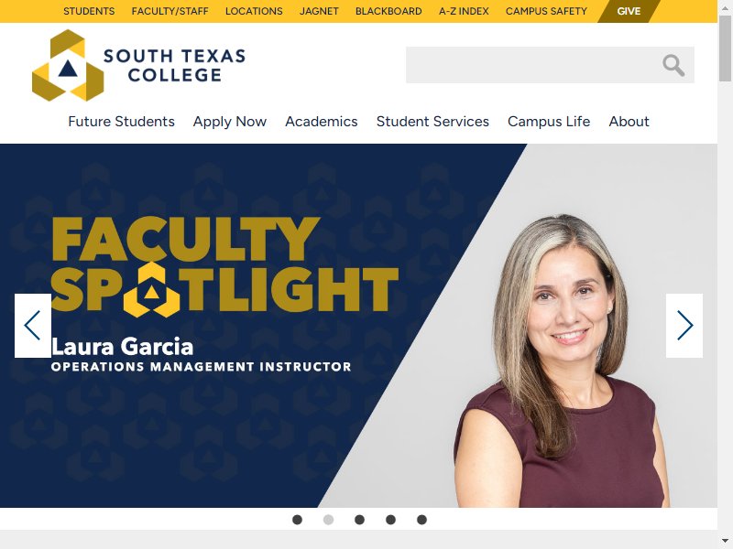Viewport: 733px width, 549px height.
Task: Click the search magnifier icon
Action: click(673, 65)
